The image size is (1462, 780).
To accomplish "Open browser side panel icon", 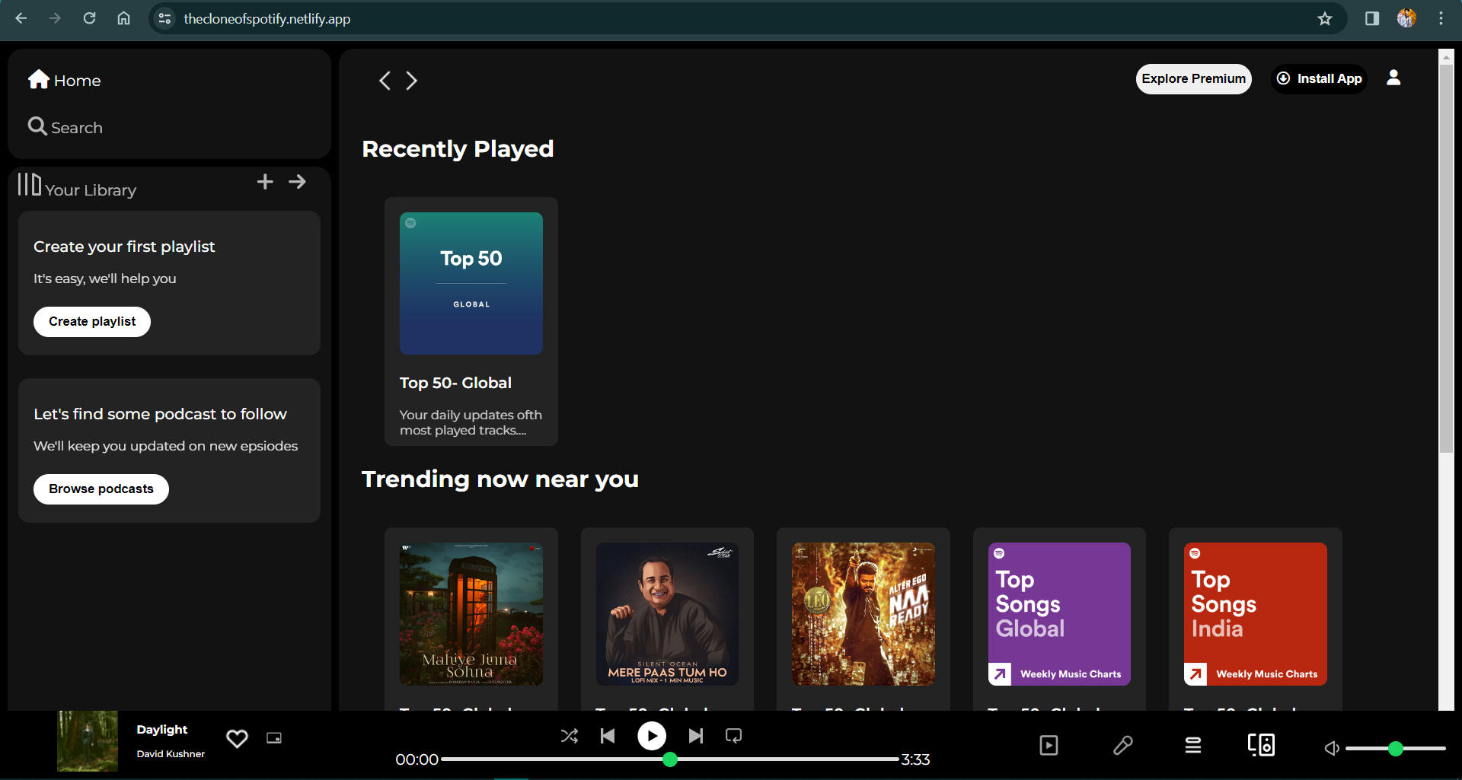I will [1372, 18].
